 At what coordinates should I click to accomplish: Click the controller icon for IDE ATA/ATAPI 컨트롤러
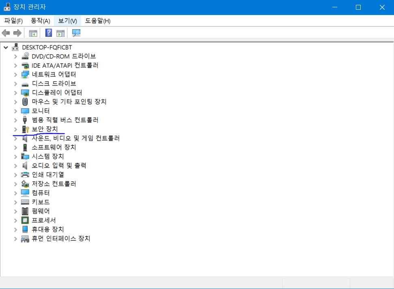(25, 65)
